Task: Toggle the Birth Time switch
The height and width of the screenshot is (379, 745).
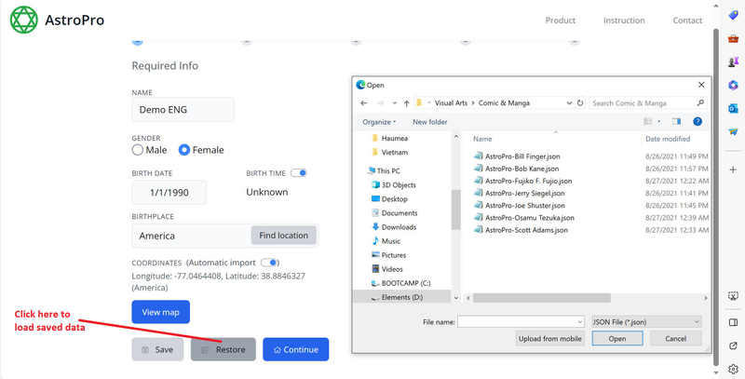Action: [x=299, y=173]
